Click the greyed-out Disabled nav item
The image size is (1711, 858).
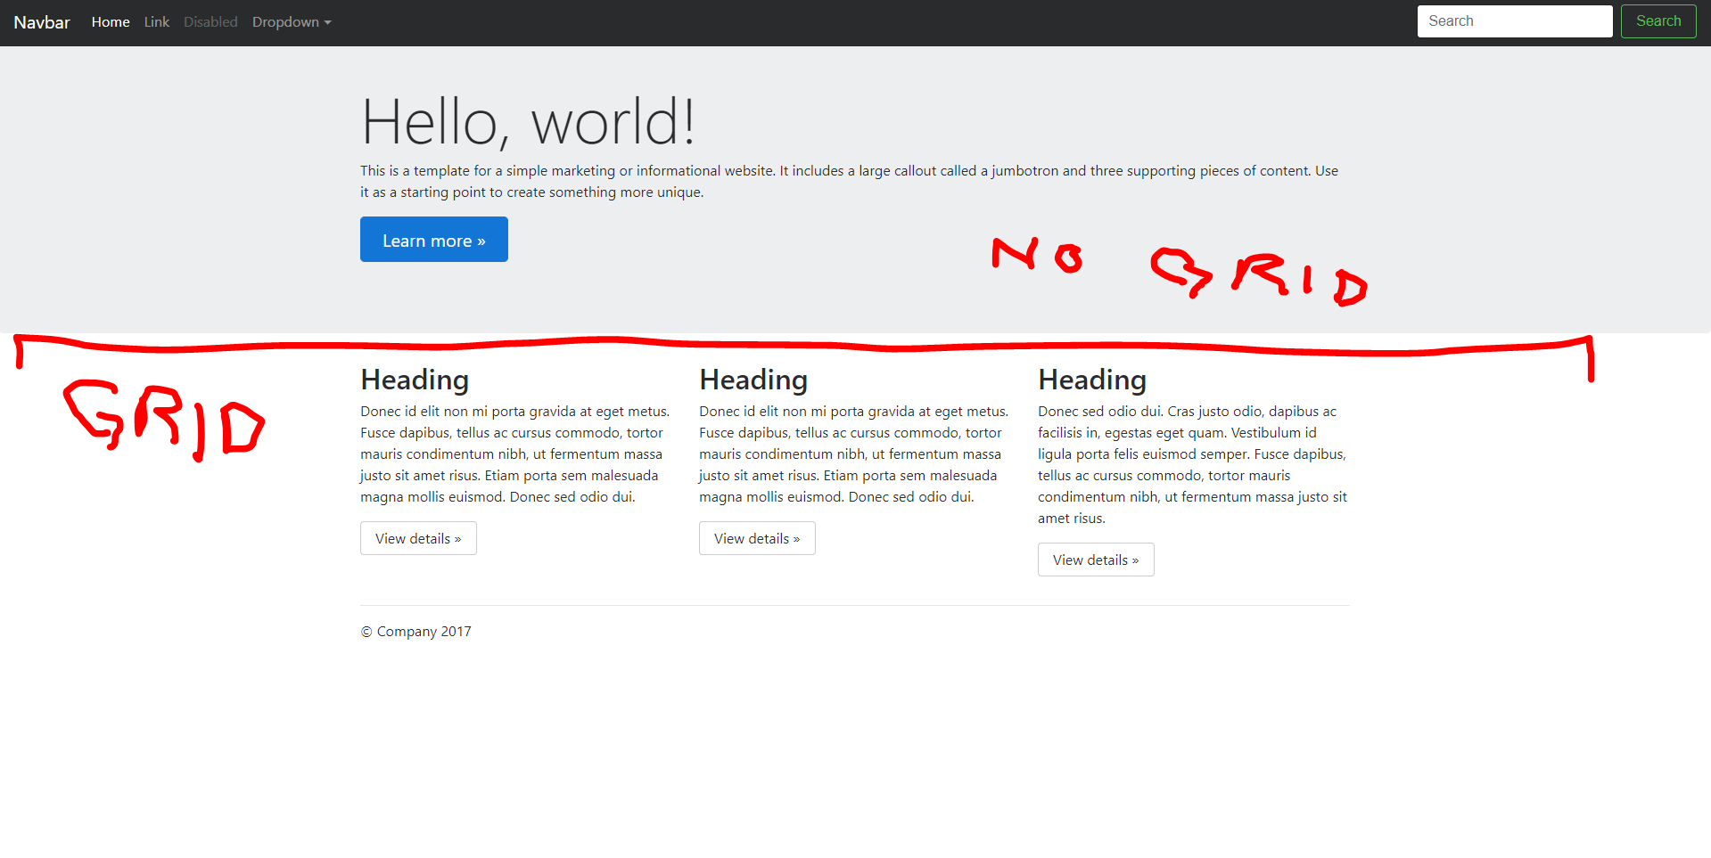click(210, 22)
